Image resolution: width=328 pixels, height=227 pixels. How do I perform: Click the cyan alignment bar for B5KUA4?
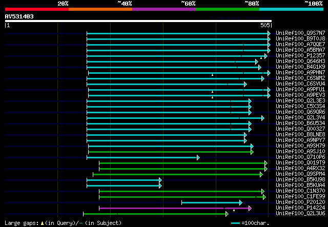tap(123, 186)
